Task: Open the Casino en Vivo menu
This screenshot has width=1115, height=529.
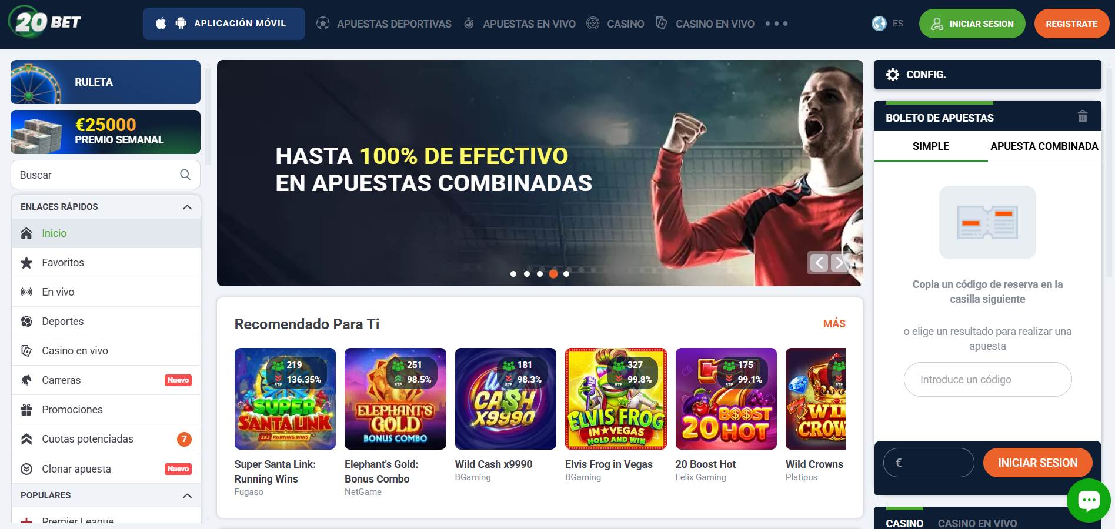Action: point(705,24)
